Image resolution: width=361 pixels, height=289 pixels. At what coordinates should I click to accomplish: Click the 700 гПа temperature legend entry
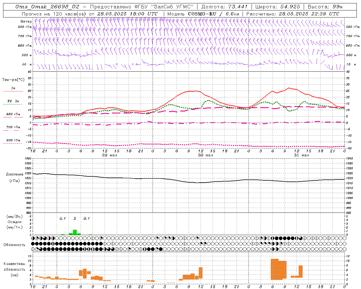pos(13,127)
